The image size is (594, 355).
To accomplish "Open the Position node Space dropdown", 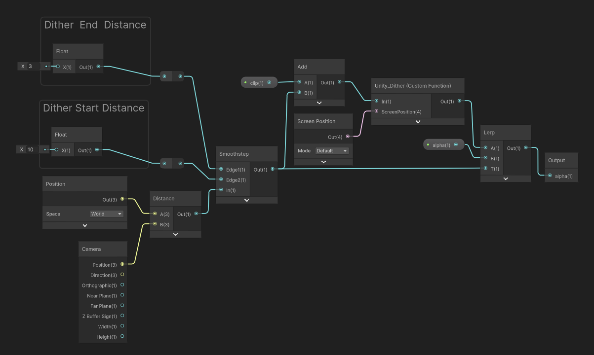I will (107, 214).
